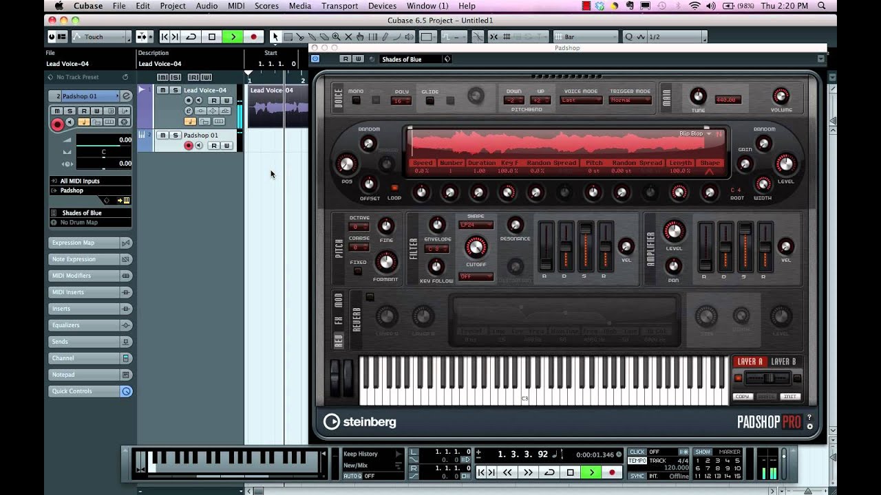Click the main VOLUME knob
The width and height of the screenshot is (881, 495).
coord(781,96)
